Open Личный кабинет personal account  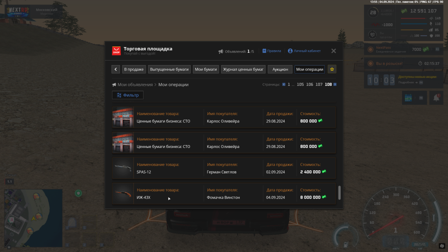304,51
